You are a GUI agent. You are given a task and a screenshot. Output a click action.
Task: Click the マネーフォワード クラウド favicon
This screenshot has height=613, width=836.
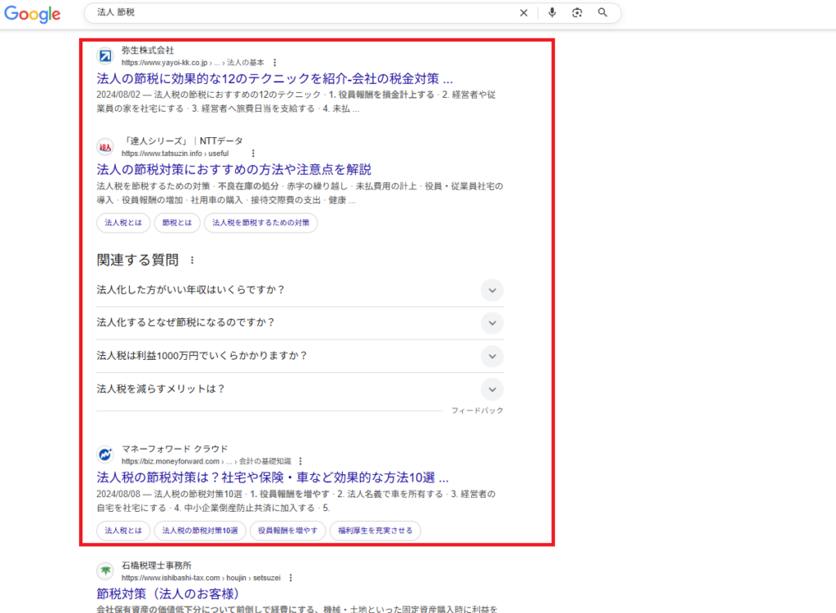105,455
